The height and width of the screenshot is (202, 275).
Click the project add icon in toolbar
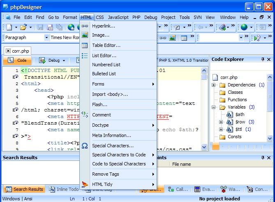pos(222,27)
